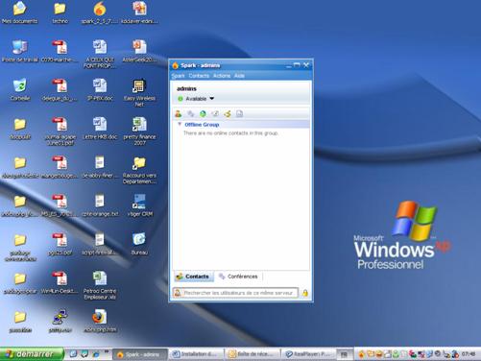Focus the user search field in Spark
This screenshot has height=361, width=481.
(x=236, y=293)
